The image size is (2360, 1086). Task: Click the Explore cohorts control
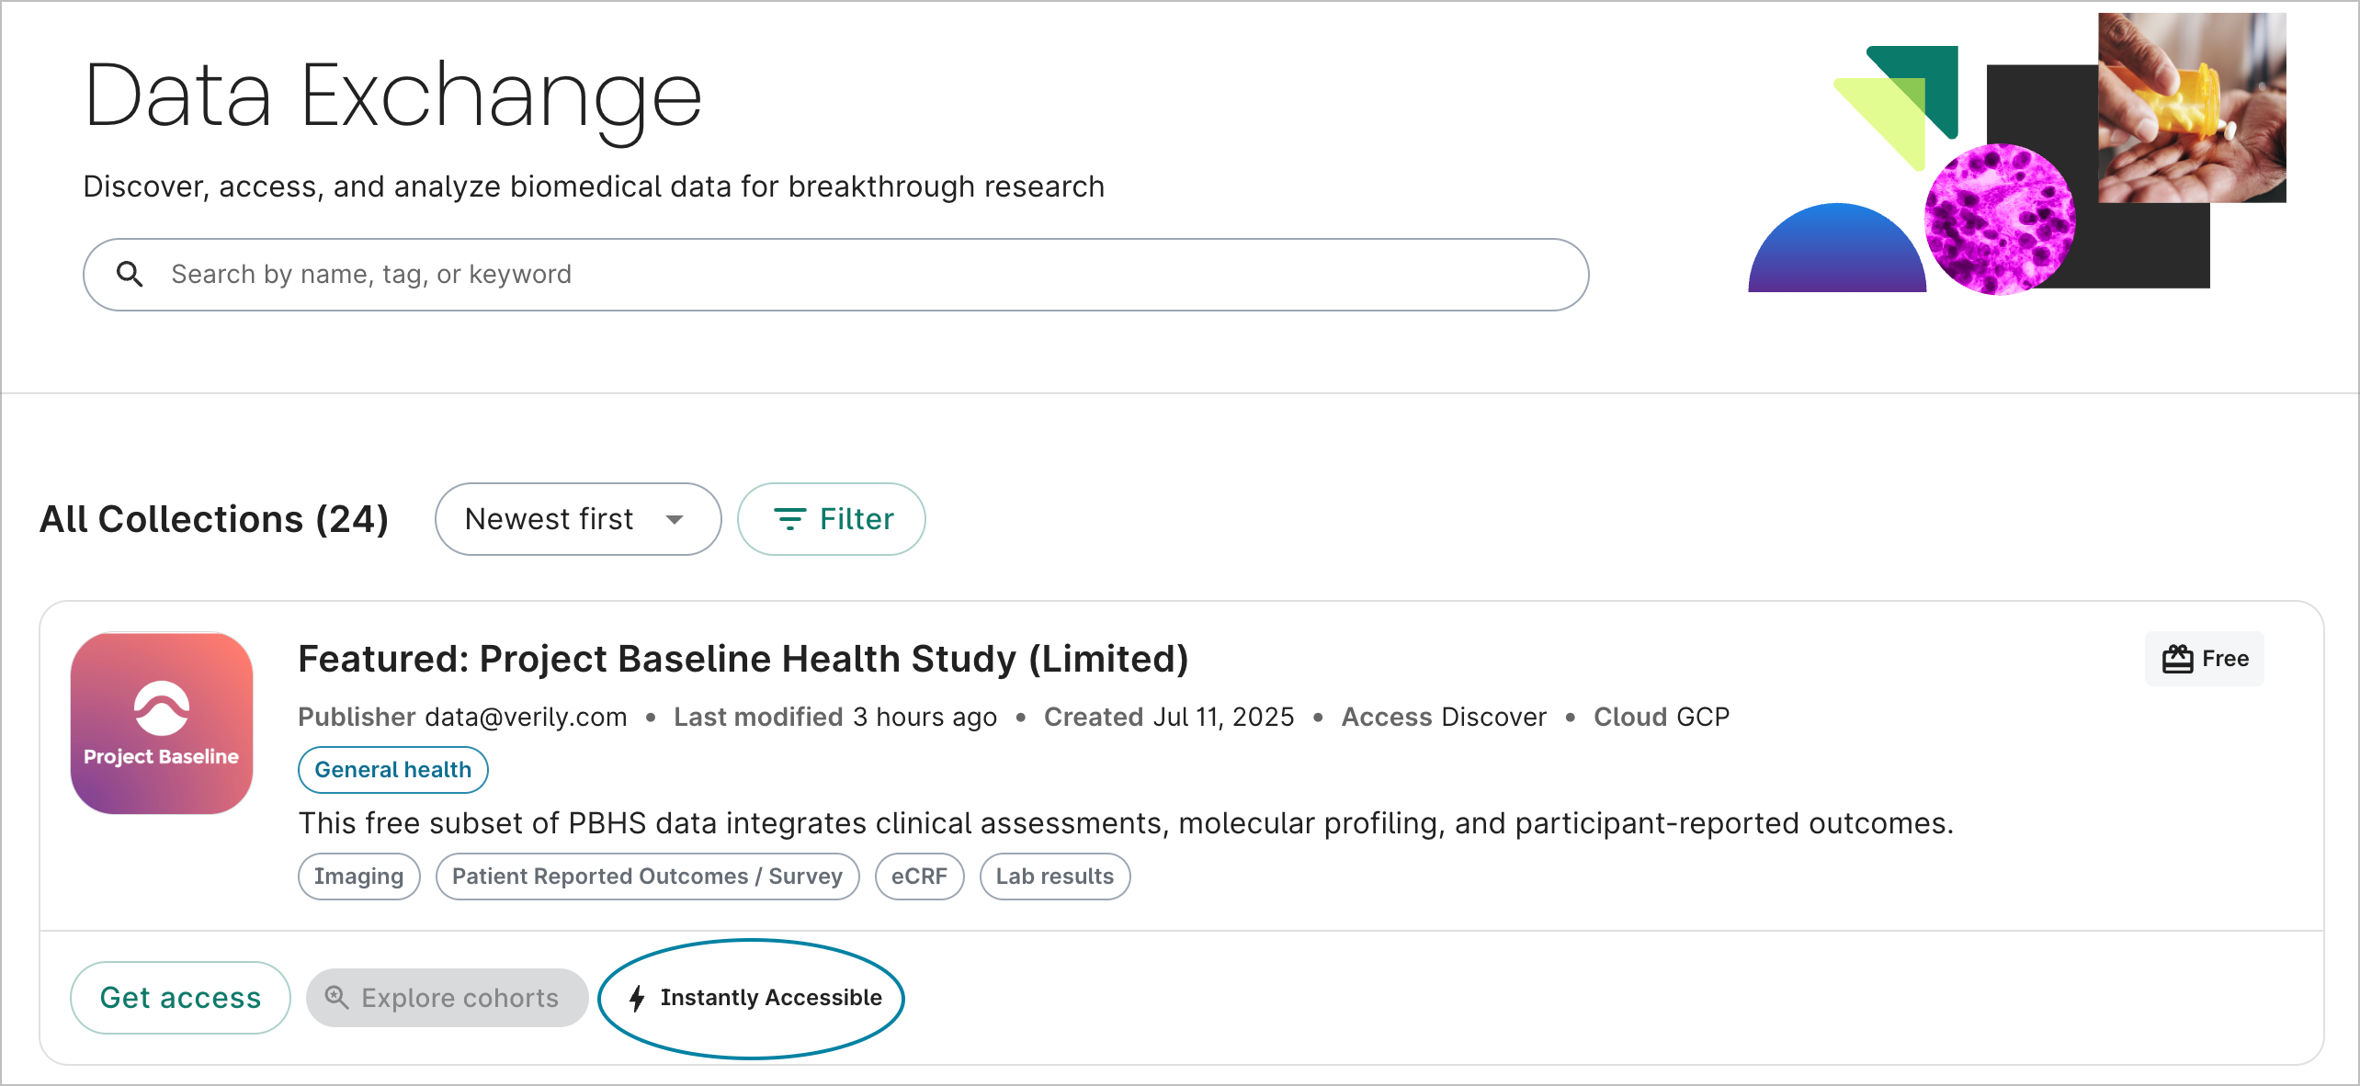[x=448, y=998]
